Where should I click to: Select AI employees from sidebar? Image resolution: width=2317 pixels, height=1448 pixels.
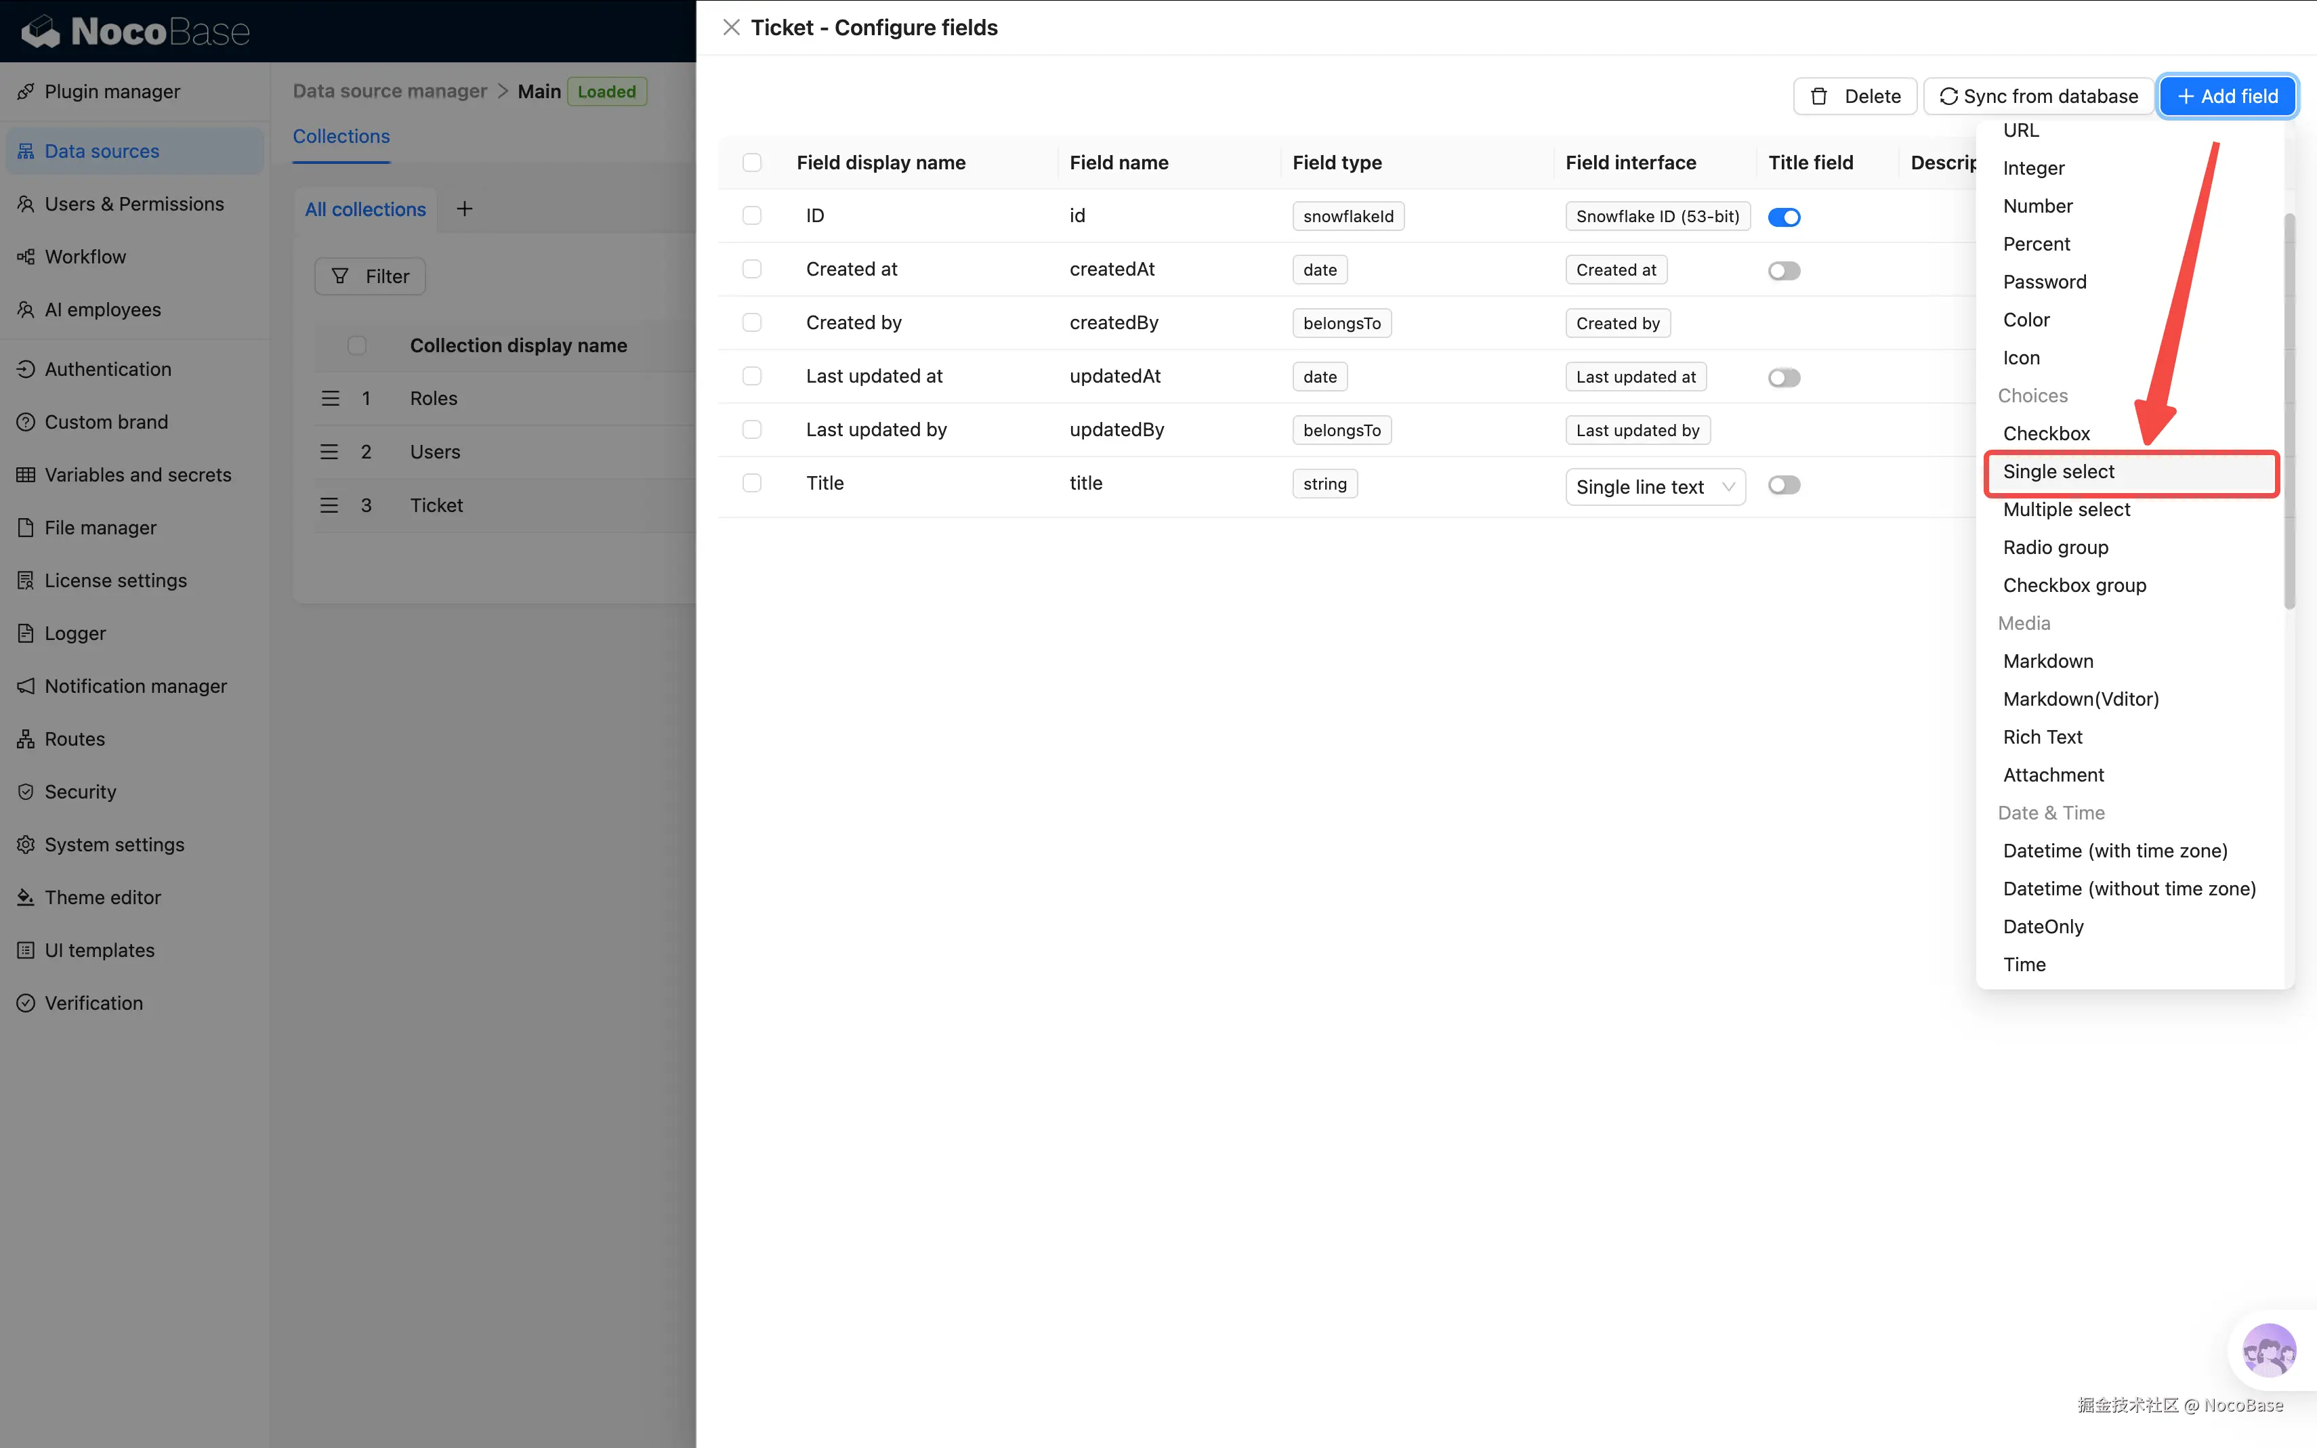click(102, 310)
